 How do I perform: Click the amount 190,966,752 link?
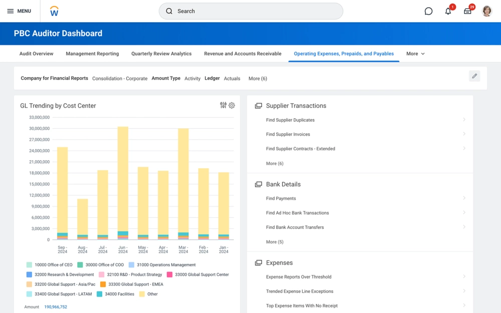pos(56,306)
